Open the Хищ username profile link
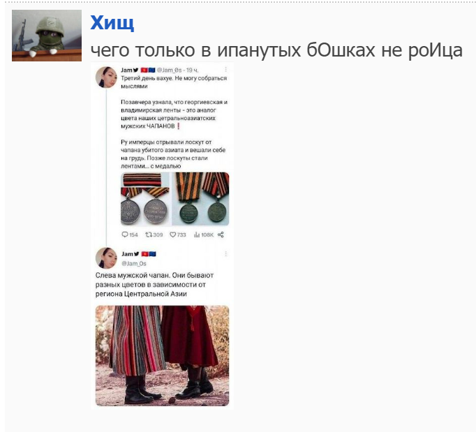The image size is (476, 432). (x=112, y=23)
